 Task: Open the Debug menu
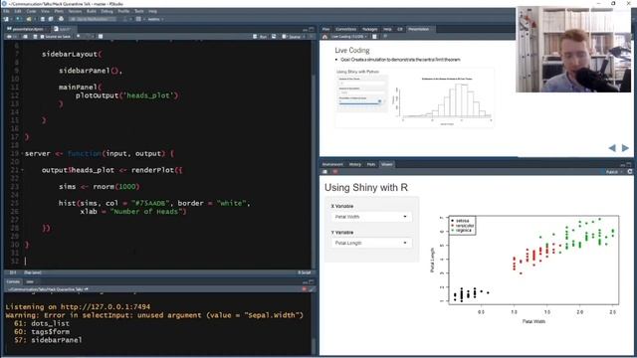pos(106,11)
